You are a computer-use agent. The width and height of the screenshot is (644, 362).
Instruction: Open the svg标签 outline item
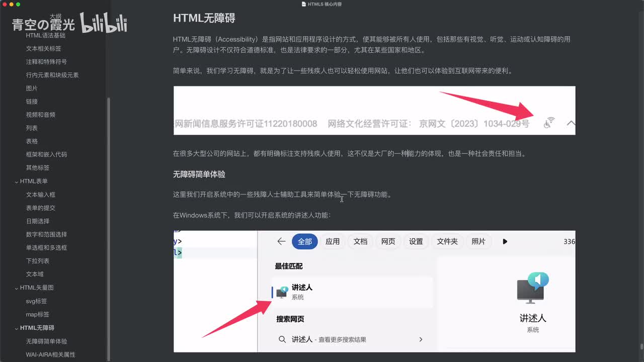[x=36, y=301]
